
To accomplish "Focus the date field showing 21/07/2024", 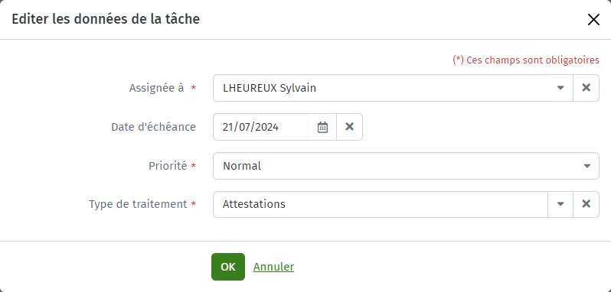I will [x=260, y=127].
